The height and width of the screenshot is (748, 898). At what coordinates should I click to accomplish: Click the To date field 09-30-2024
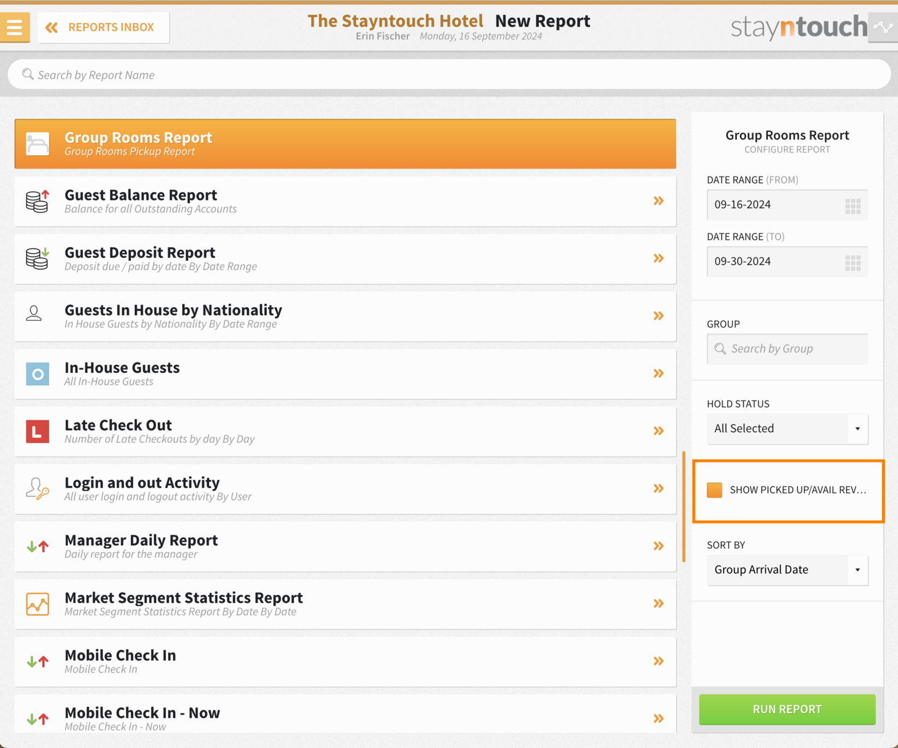click(787, 262)
